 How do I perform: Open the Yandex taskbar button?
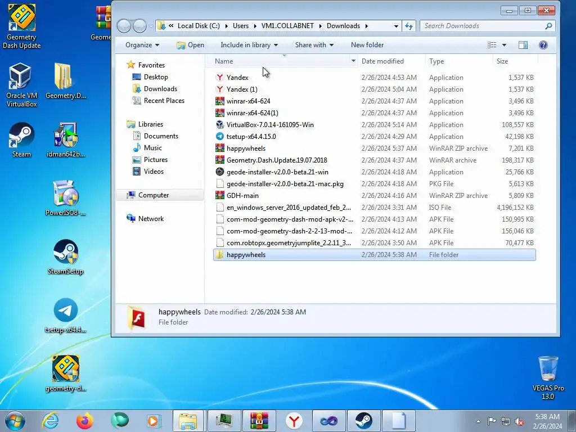tap(294, 421)
